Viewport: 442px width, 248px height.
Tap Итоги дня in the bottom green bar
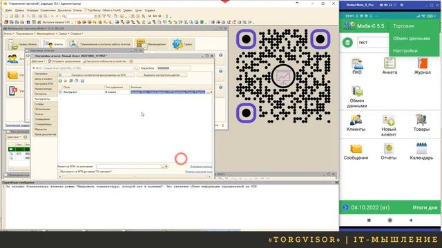tap(425, 207)
